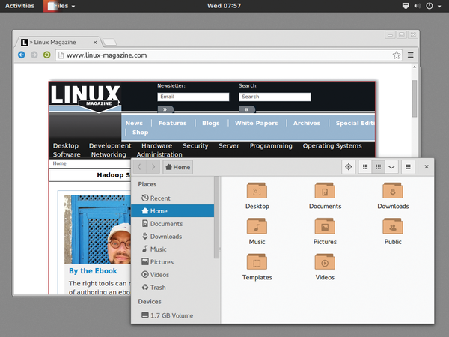Open the Security topic link
The width and height of the screenshot is (449, 337).
(195, 145)
